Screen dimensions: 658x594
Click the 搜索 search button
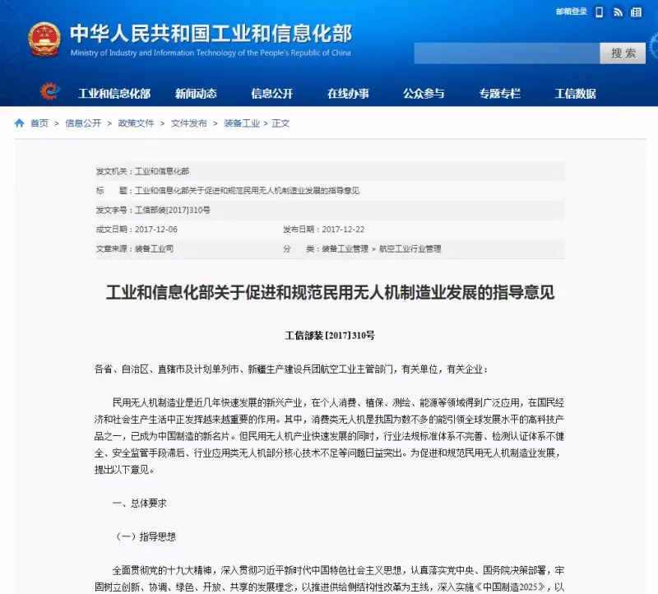[623, 53]
